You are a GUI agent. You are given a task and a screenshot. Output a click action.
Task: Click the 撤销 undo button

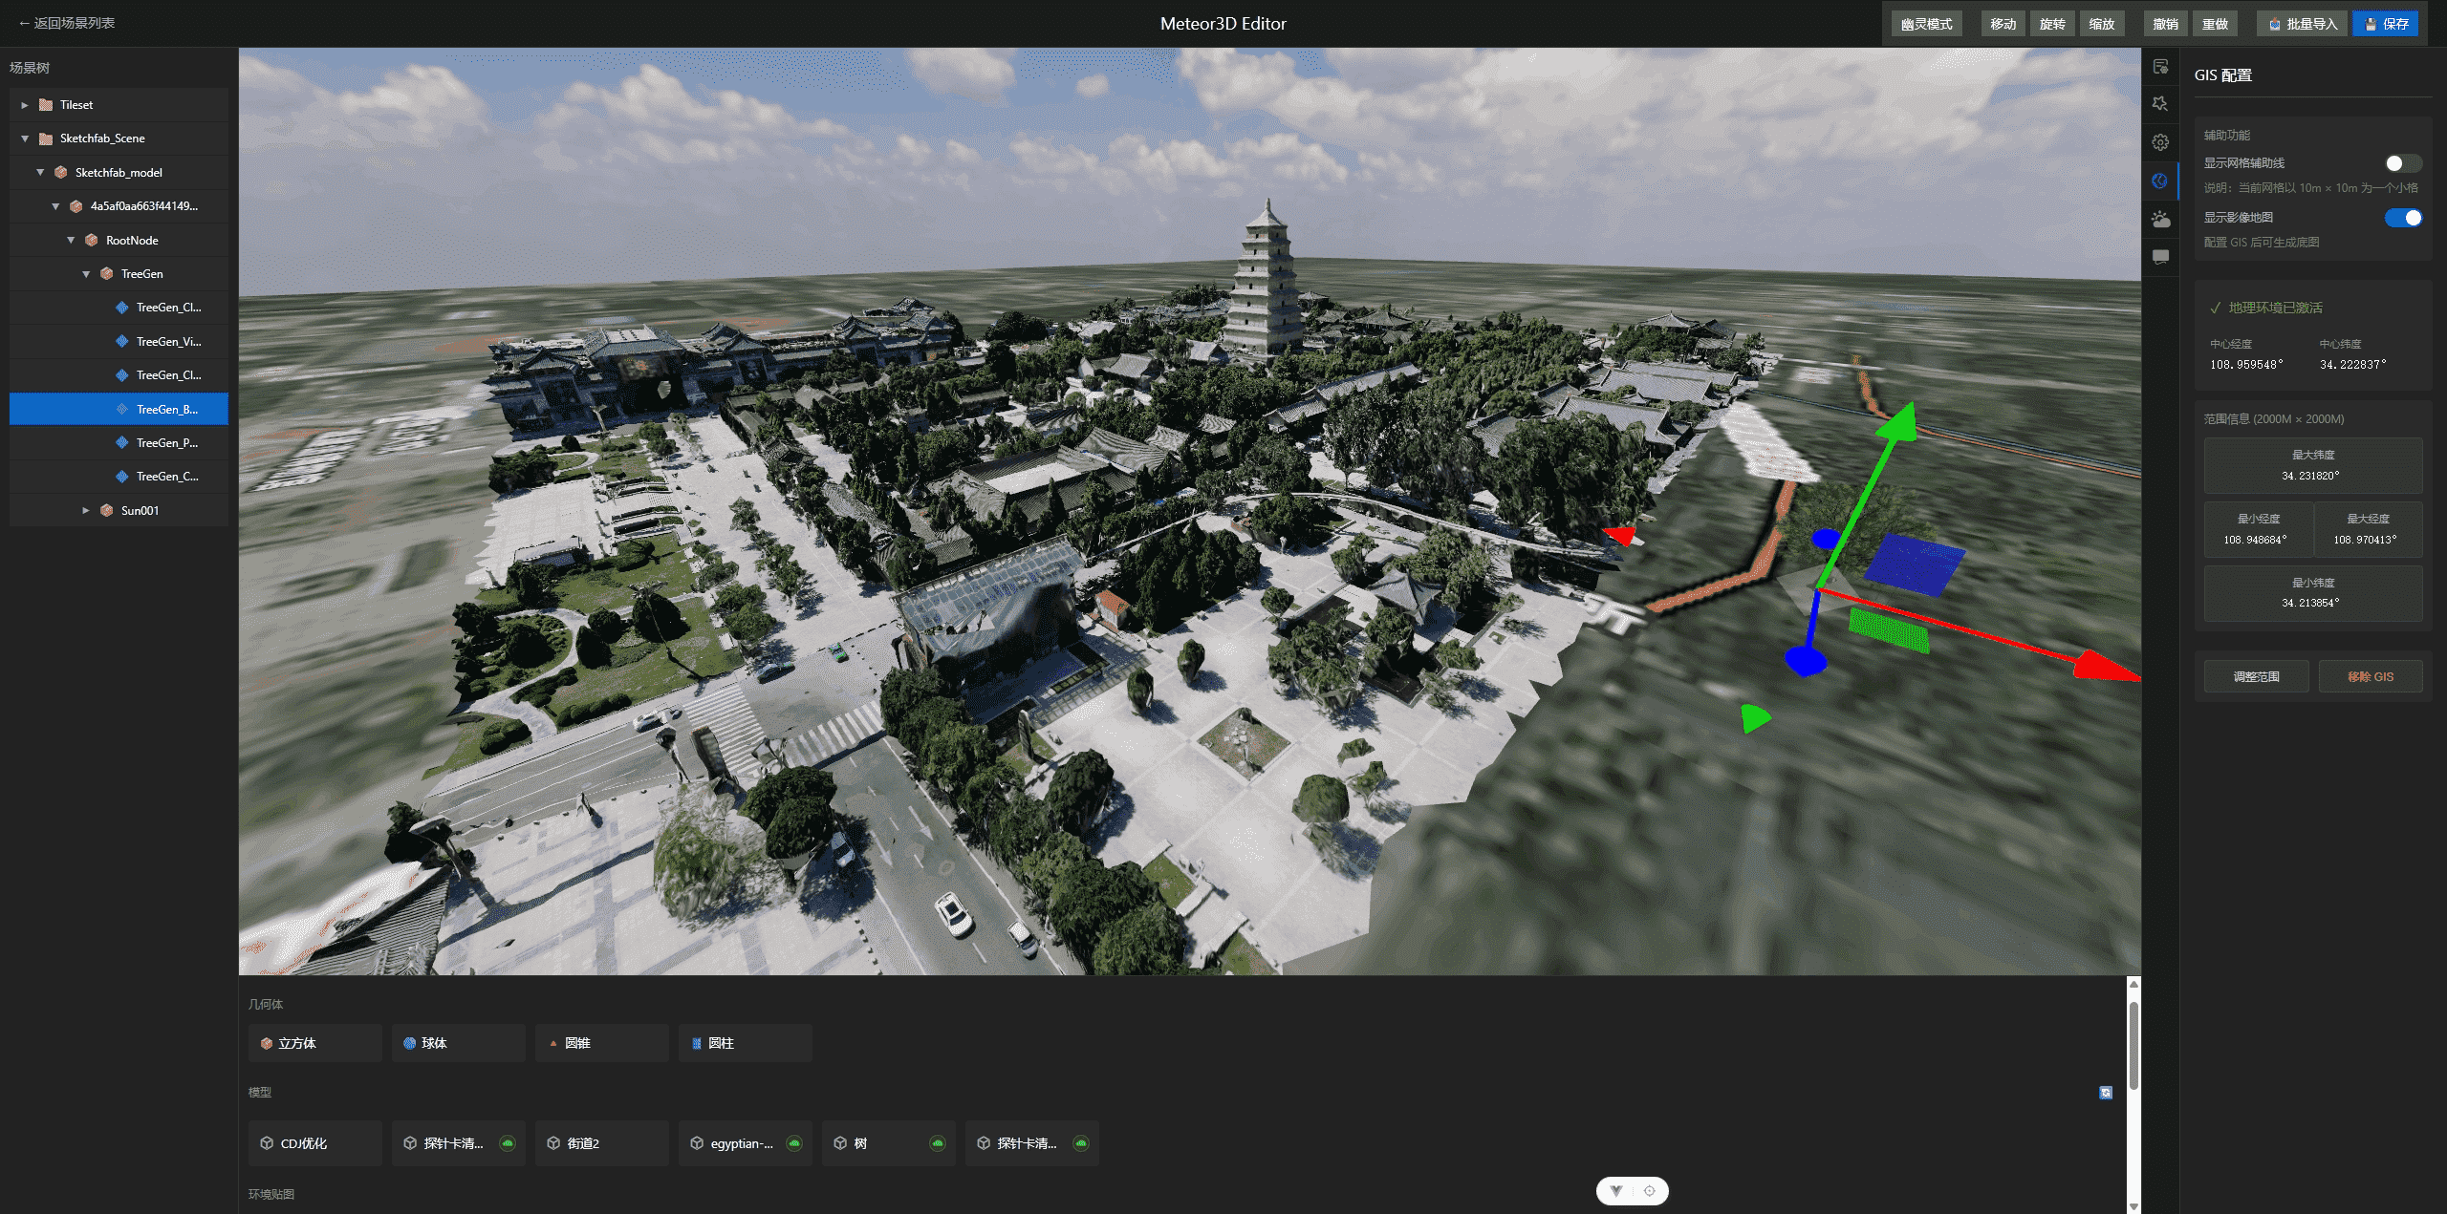[2166, 24]
